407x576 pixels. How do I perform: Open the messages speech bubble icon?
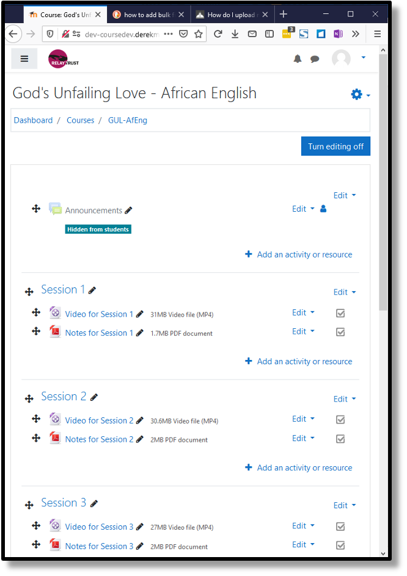[315, 59]
